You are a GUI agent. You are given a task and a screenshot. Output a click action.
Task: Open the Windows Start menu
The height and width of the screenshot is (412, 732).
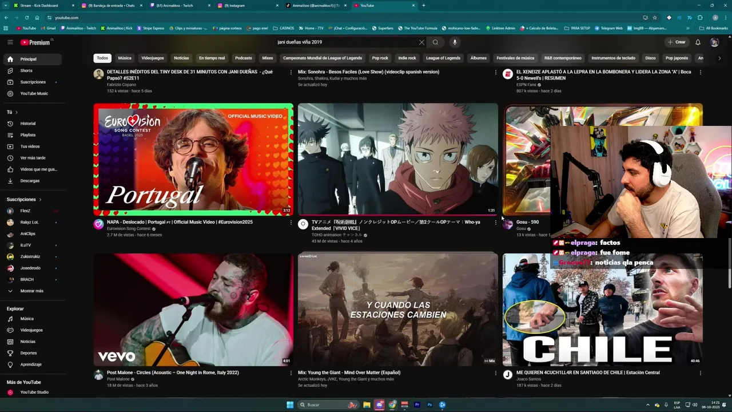290,405
